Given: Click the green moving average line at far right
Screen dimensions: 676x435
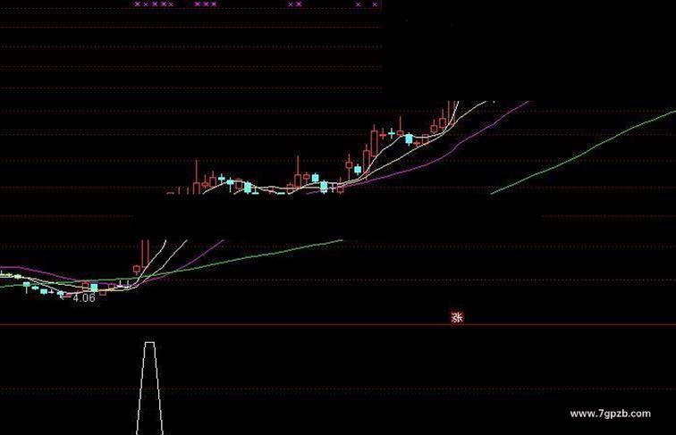Looking at the screenshot, I should click(x=583, y=152).
